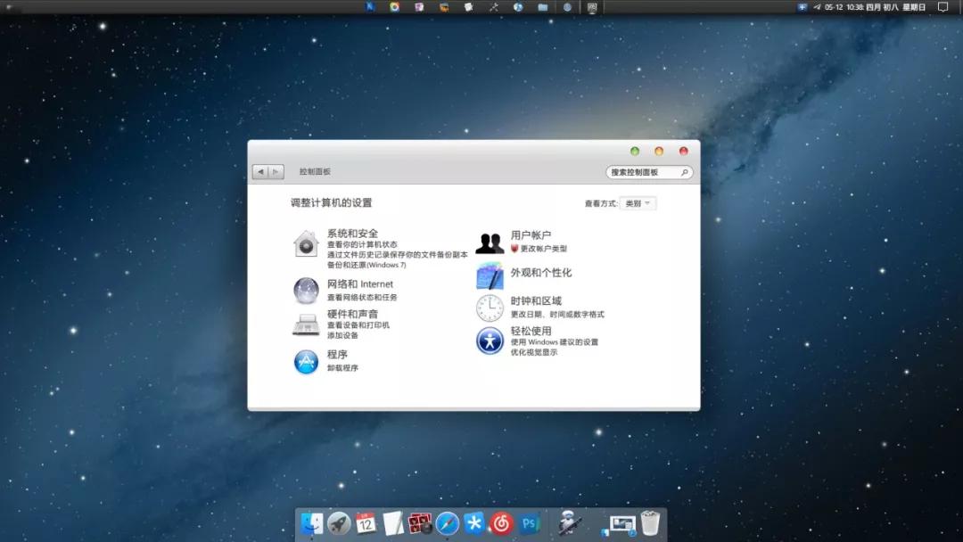
Task: Open Notification Center from menu bar
Action: point(942,7)
